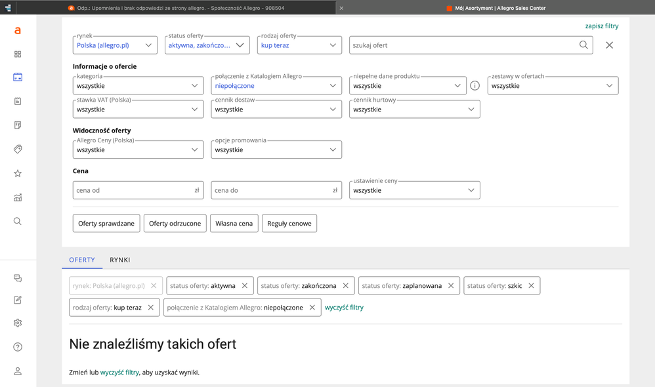Expand Allegro Ceny (Polska) dropdown
Screen dimensions: 655x387
point(138,150)
